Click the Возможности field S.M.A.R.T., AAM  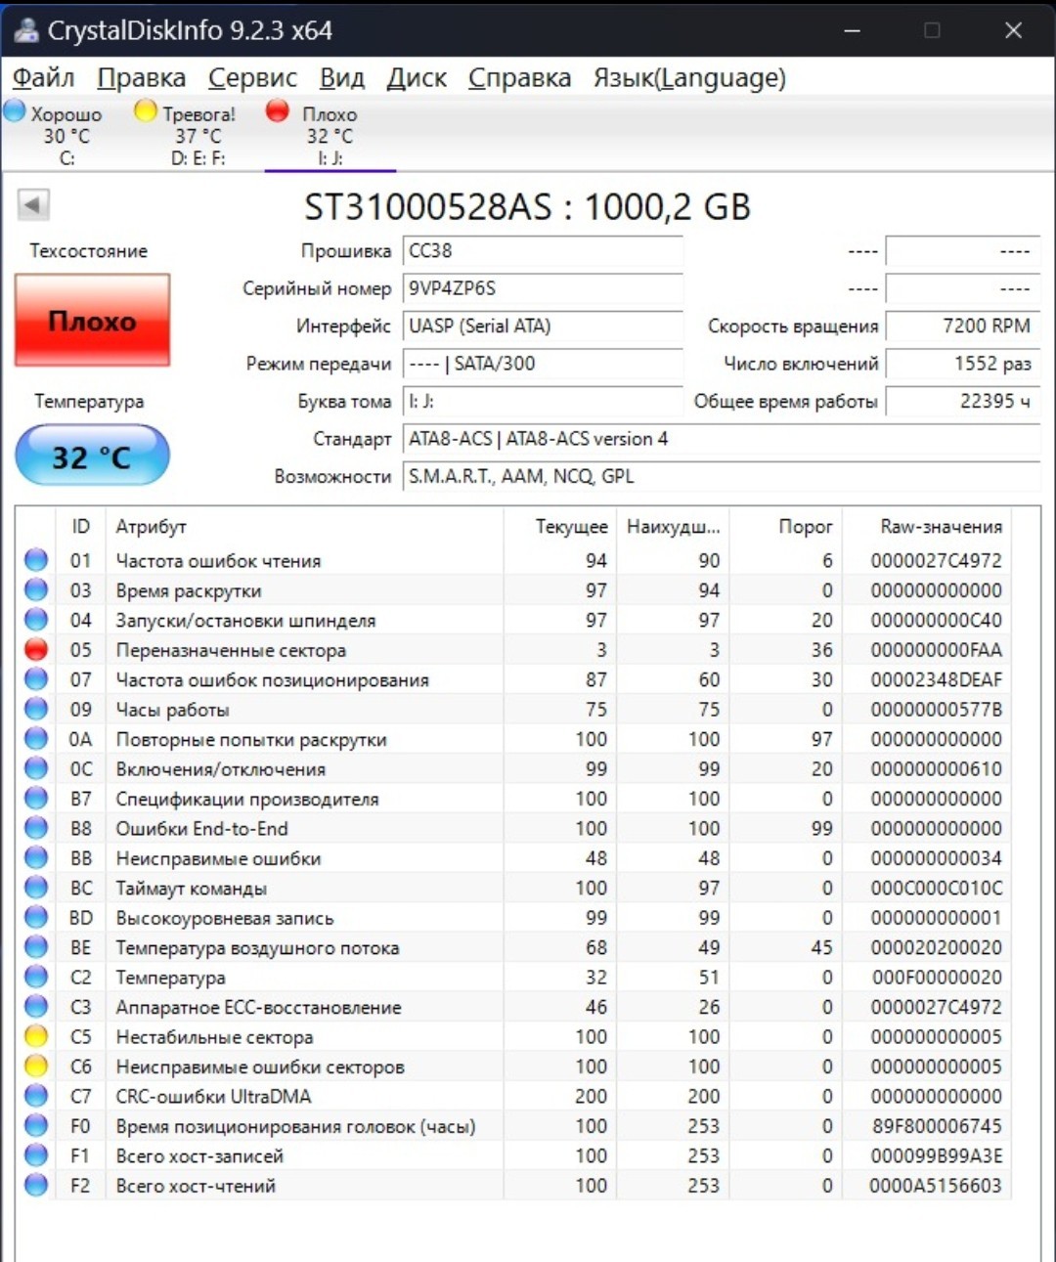722,476
